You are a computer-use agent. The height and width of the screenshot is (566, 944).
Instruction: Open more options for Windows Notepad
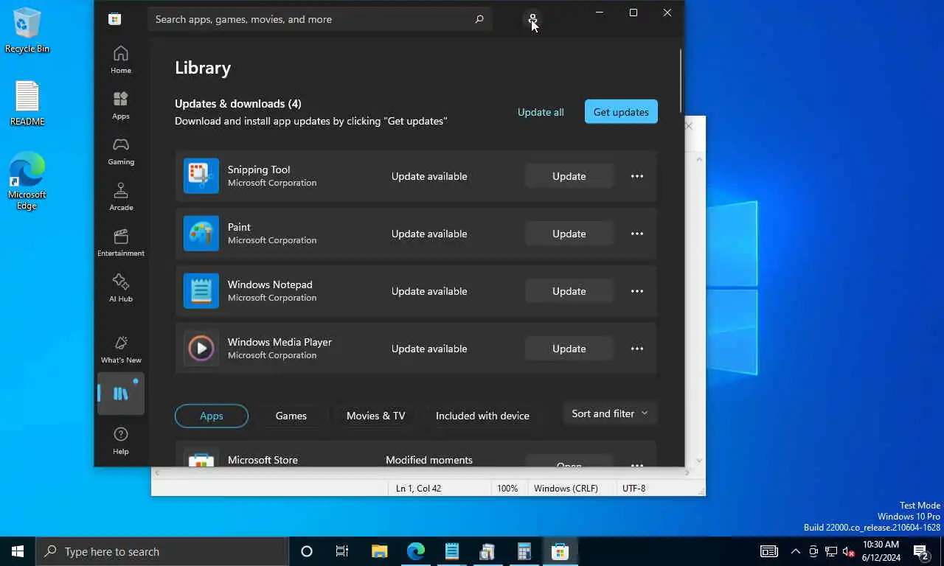pos(637,291)
